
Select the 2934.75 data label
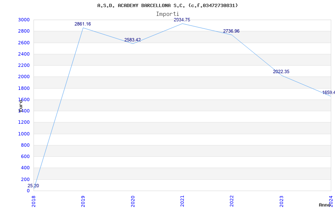tap(182, 20)
